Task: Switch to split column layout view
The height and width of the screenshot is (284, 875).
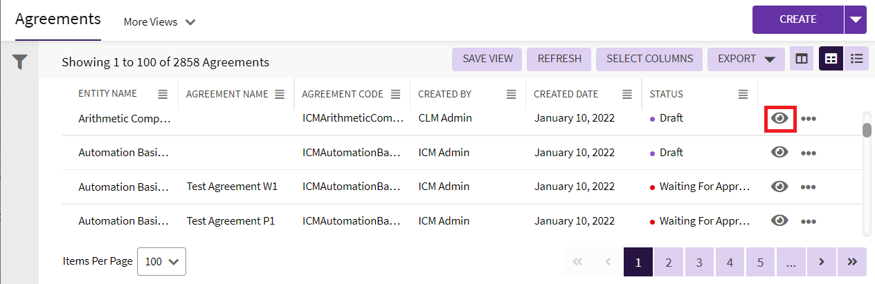Action: (802, 59)
